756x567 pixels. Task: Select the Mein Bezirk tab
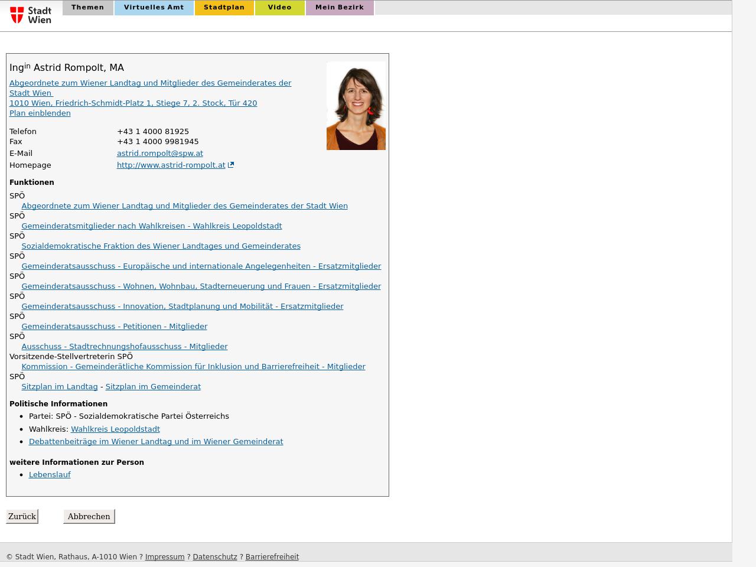(340, 8)
